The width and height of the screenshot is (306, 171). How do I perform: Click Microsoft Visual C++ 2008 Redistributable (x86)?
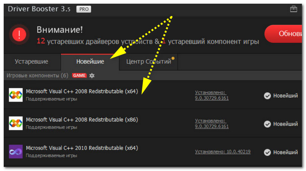tap(82, 120)
